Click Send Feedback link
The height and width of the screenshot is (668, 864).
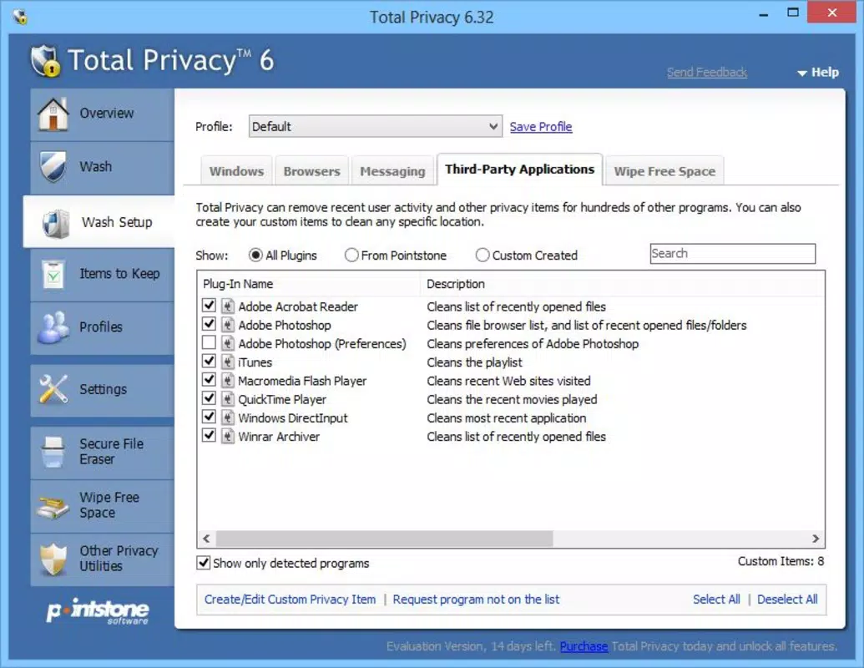(707, 72)
